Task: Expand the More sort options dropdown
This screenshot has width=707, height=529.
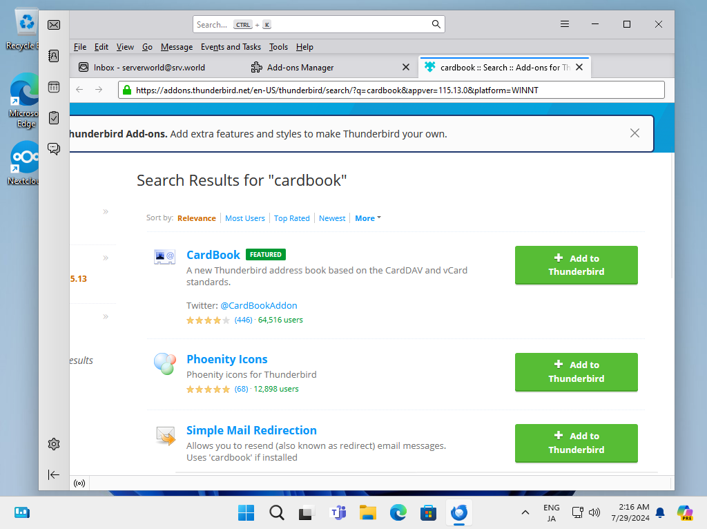Action: tap(368, 218)
